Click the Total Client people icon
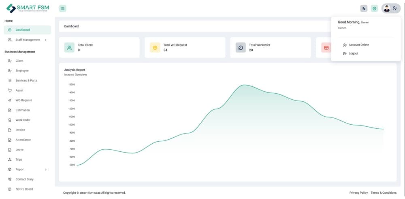Screen dimensions: 405x199 click(x=69, y=48)
